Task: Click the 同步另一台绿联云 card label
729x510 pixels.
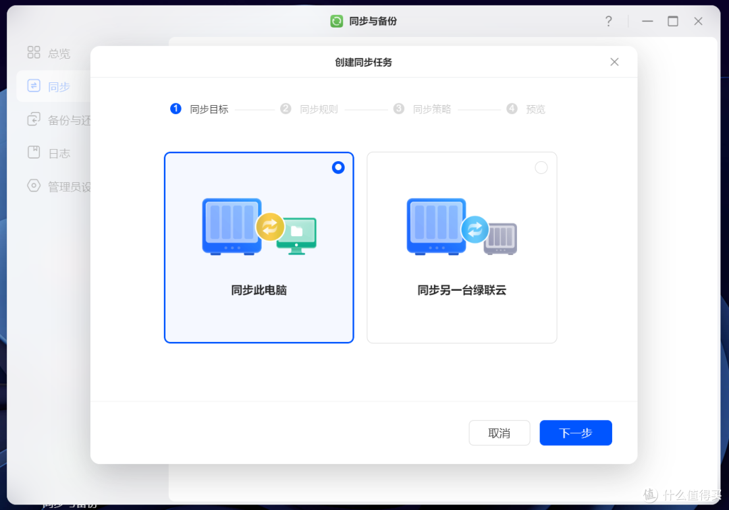Action: [x=462, y=290]
